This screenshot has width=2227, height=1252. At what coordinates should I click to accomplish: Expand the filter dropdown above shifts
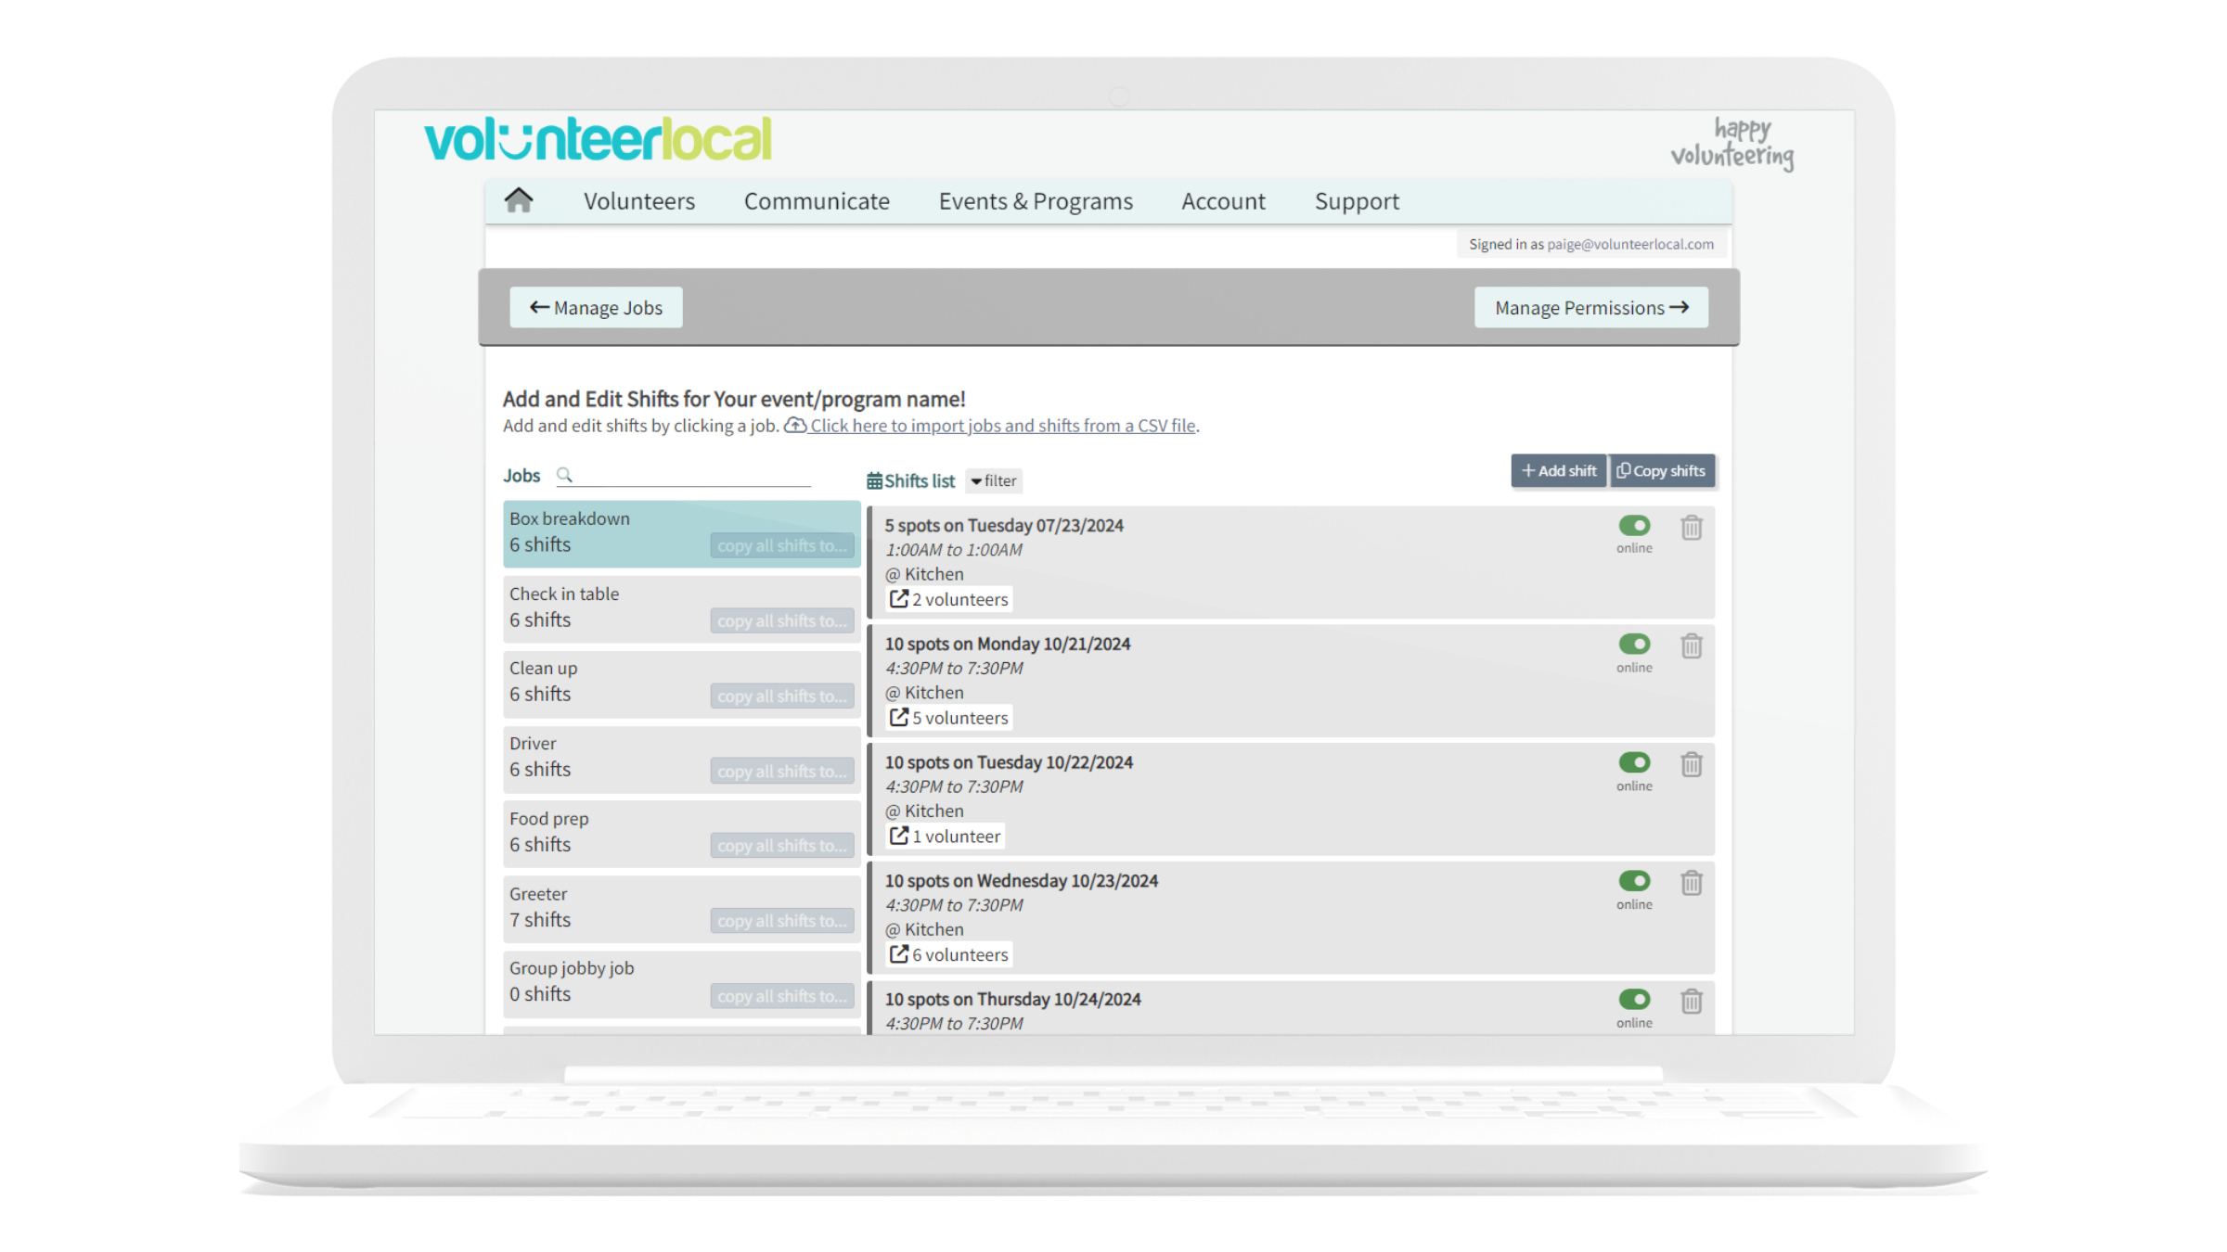(x=993, y=480)
